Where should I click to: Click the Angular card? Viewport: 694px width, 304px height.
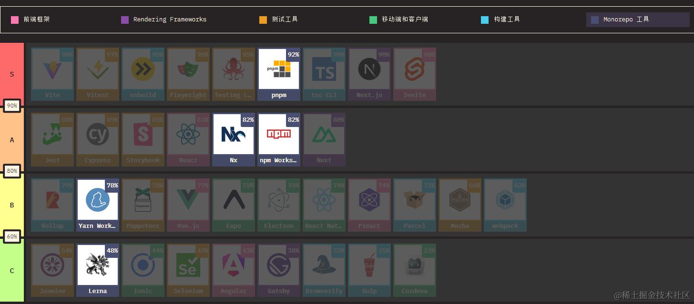coord(234,270)
